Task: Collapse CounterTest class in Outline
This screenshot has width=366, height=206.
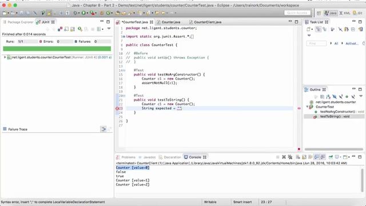Action: 308,107
